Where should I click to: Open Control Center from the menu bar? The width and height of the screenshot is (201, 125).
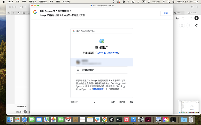(173, 2)
